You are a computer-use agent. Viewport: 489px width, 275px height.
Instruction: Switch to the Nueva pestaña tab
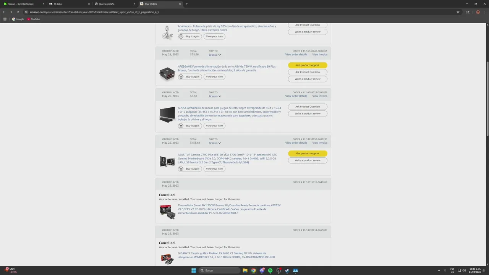click(x=115, y=4)
